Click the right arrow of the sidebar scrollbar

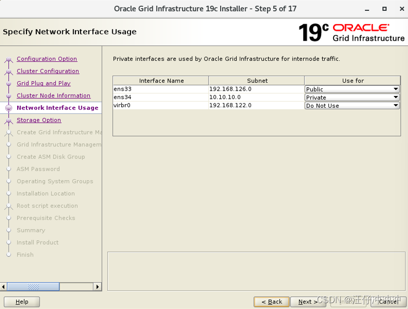[x=98, y=286]
